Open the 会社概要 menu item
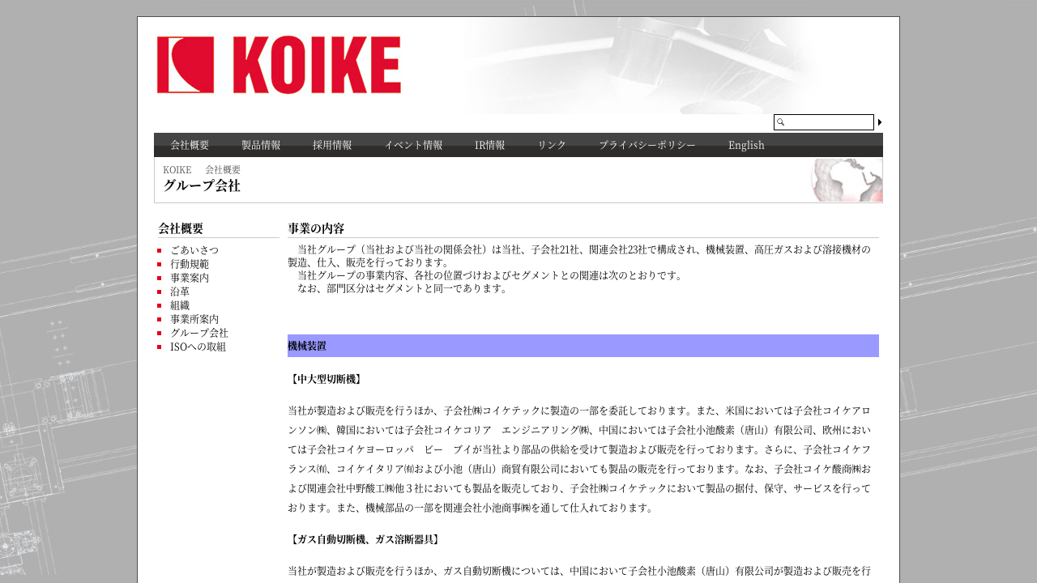The width and height of the screenshot is (1037, 583). pos(190,145)
